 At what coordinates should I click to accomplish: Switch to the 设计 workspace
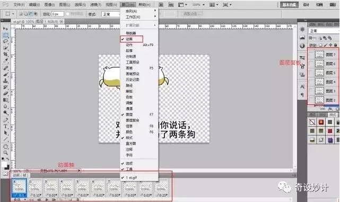point(306,5)
